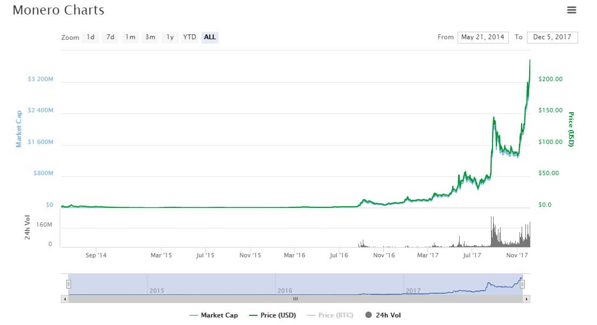597x325 pixels.
Task: Set zoom range to 1d
Action: [x=90, y=37]
